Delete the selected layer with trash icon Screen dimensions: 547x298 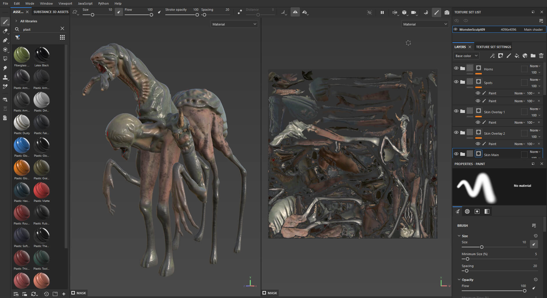pyautogui.click(x=541, y=56)
